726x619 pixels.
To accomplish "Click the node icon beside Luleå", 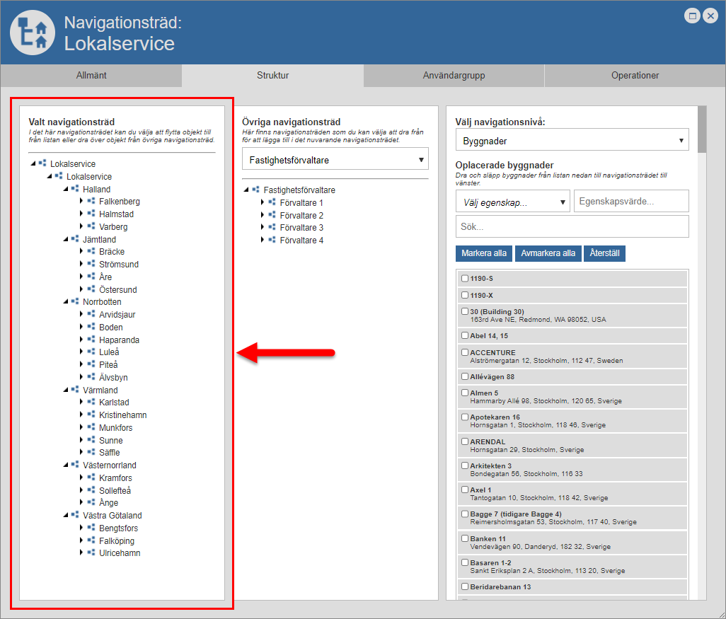I will tap(91, 352).
